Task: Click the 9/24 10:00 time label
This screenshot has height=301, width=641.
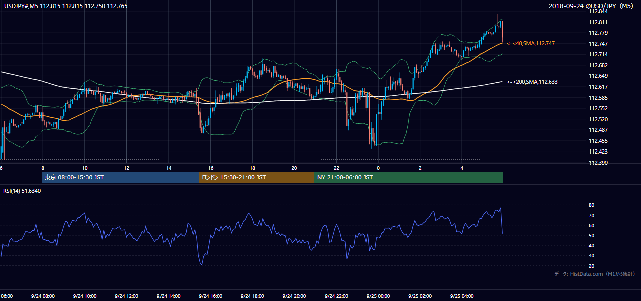Action: pyautogui.click(x=84, y=296)
